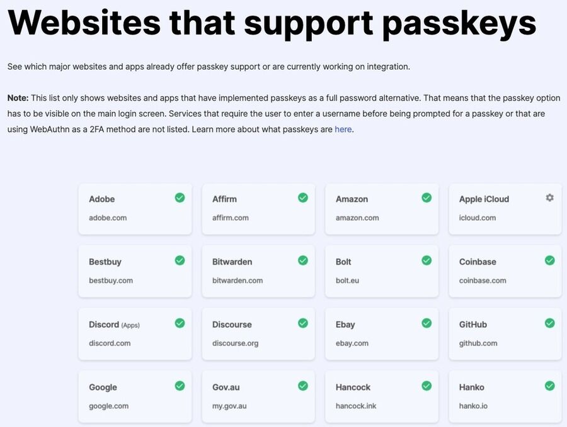The height and width of the screenshot is (427, 567).
Task: Select the checkmark icon beside Bitwarden
Action: (x=302, y=260)
